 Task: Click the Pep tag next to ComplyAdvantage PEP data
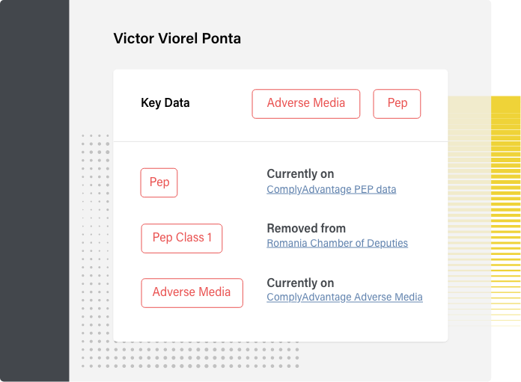[159, 182]
